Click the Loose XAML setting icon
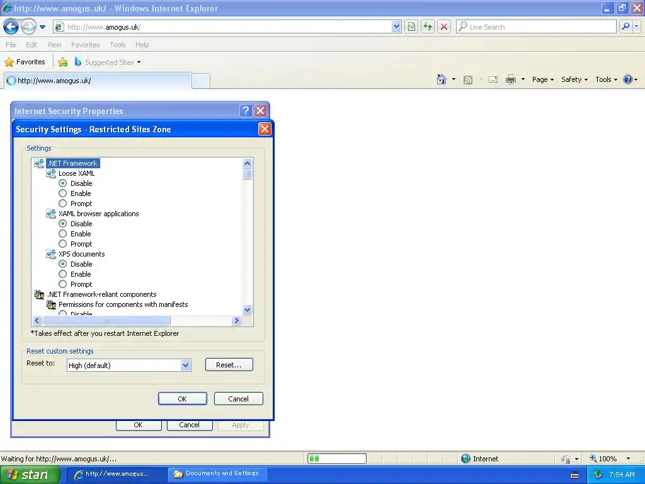 pos(51,173)
